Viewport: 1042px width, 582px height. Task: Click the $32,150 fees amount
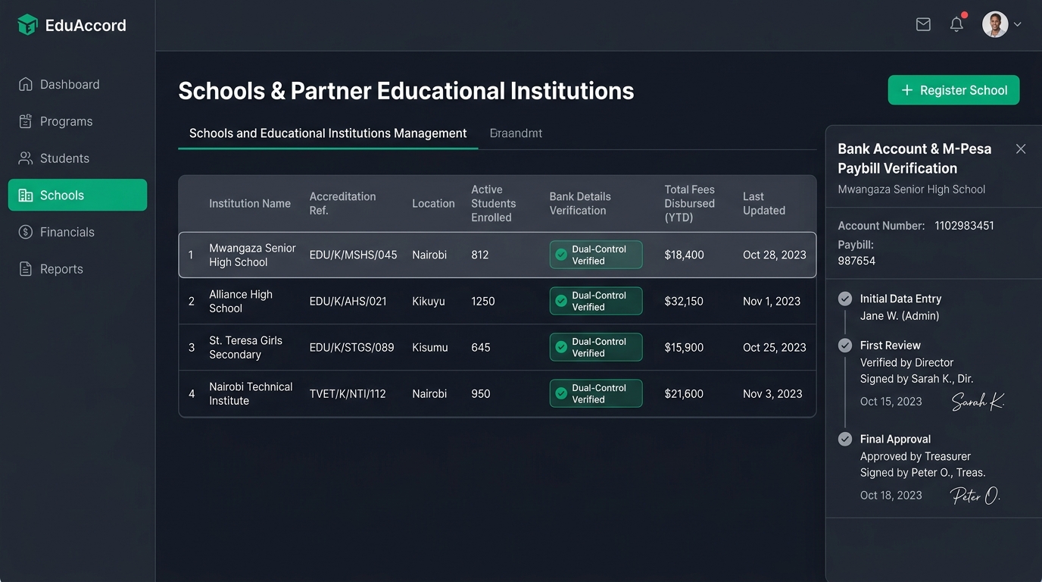684,301
